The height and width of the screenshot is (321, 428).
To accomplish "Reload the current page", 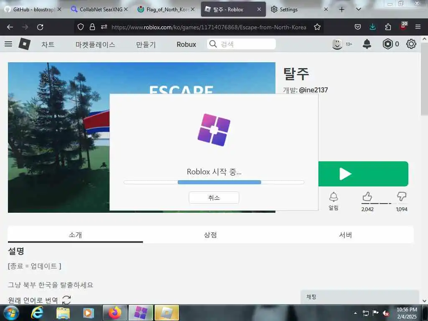I will pyautogui.click(x=40, y=27).
